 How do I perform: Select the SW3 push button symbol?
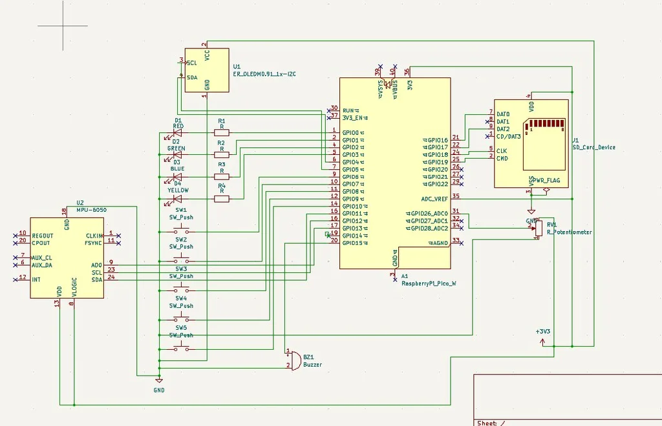click(181, 289)
